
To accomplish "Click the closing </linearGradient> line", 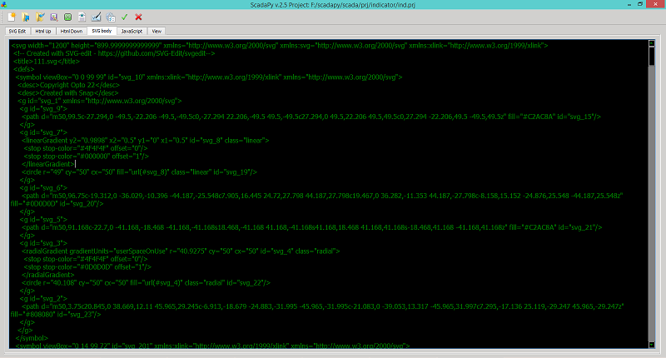I will pos(48,164).
